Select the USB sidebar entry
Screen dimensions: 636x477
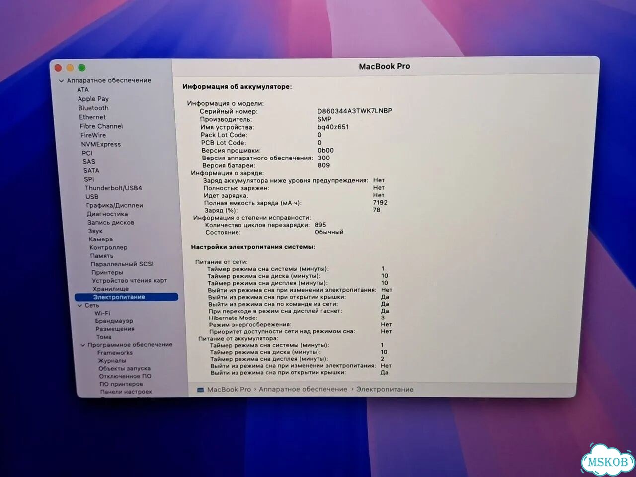92,197
